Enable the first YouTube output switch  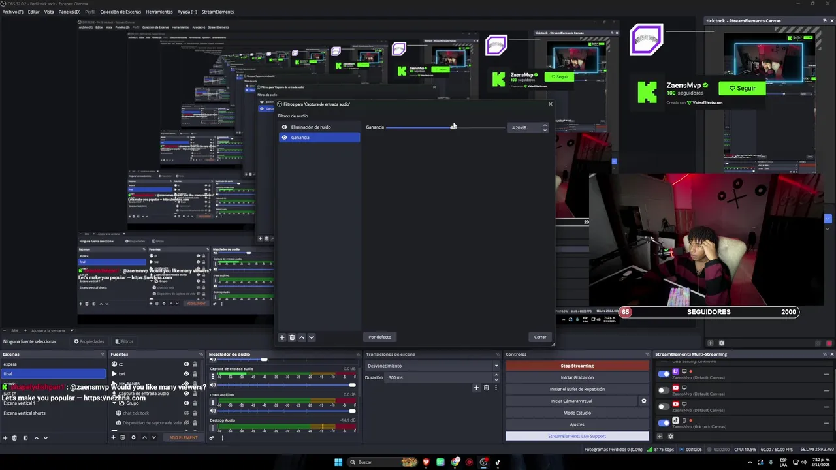pos(664,390)
